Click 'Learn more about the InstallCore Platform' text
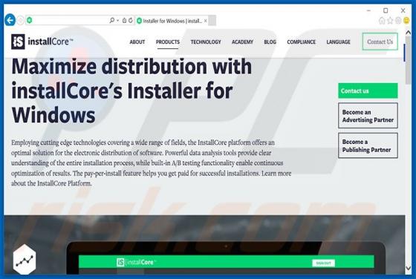 (152, 178)
